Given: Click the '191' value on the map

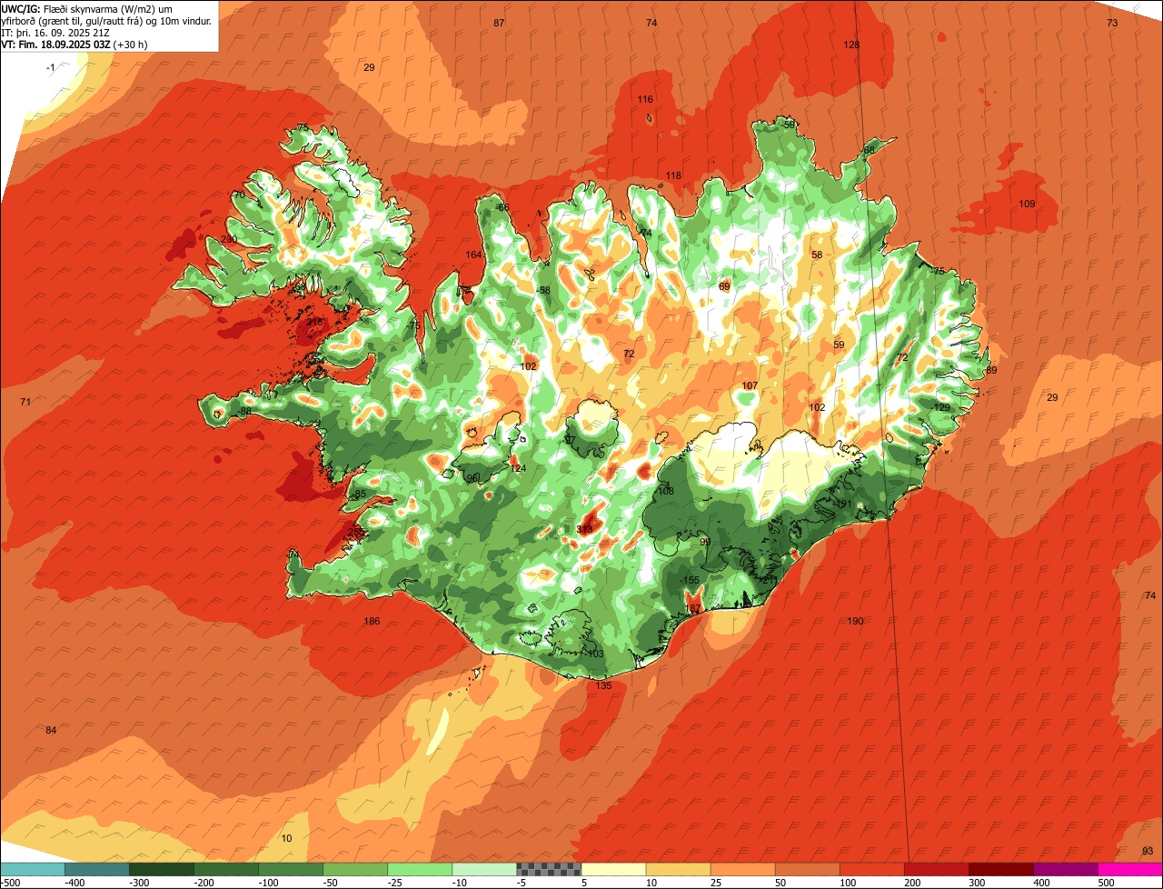Looking at the screenshot, I should (x=843, y=504).
